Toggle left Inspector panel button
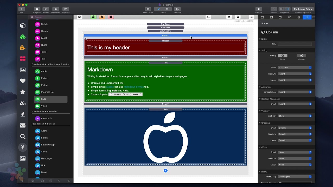The image size is (333, 187). (281, 9)
